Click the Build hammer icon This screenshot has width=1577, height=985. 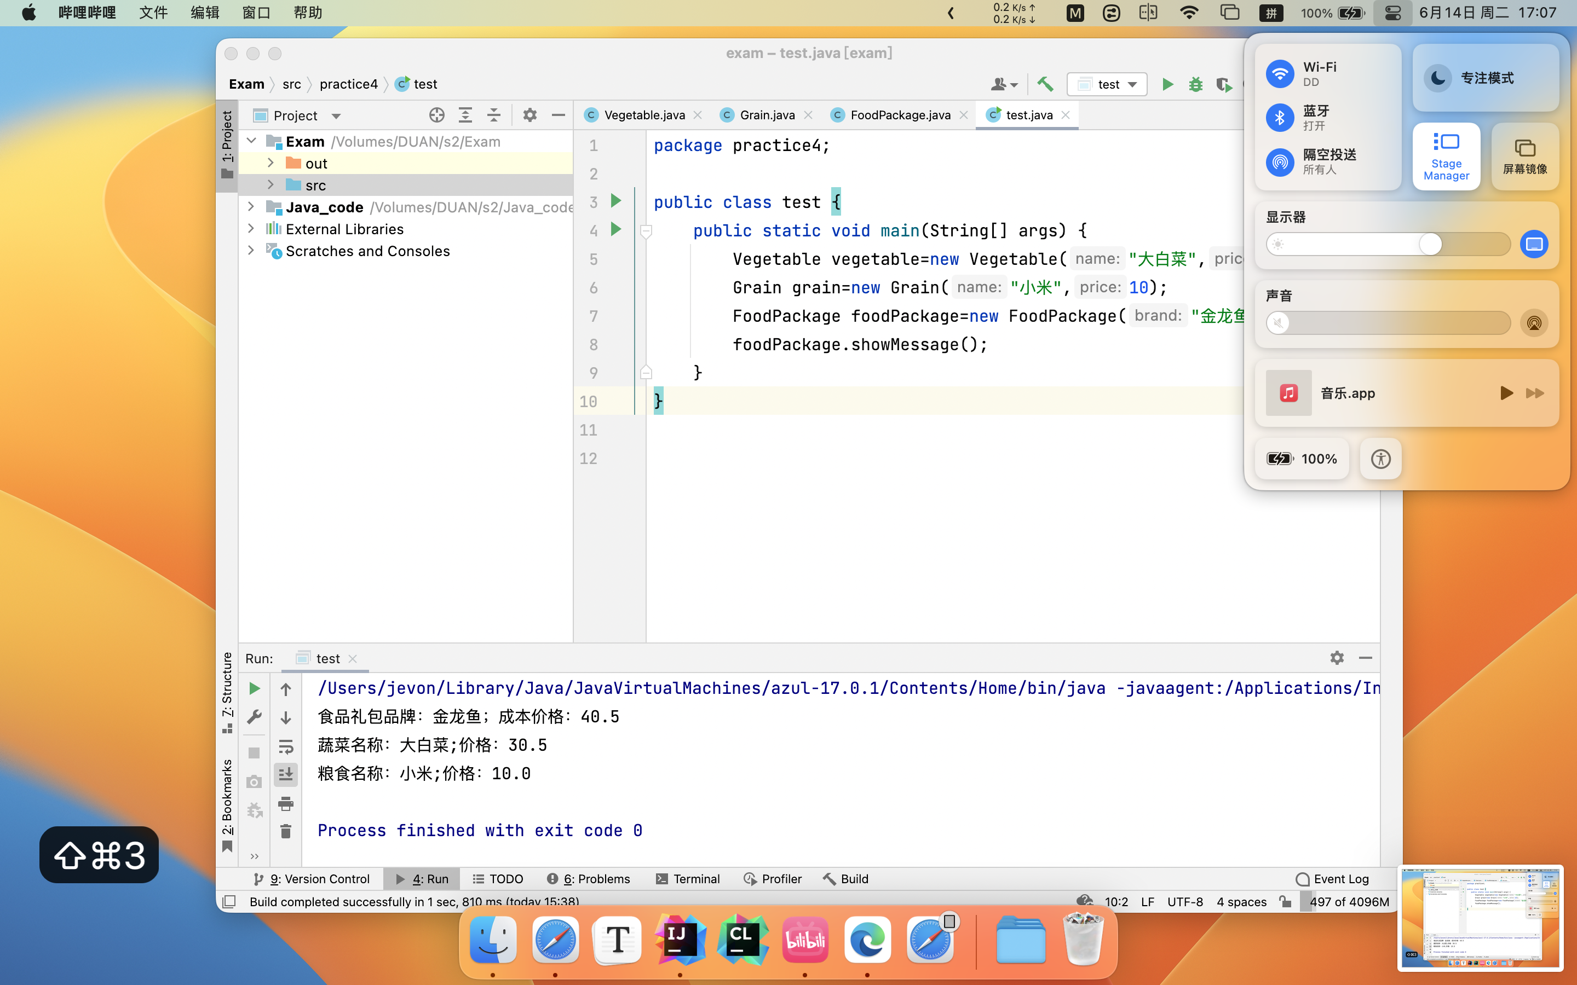tap(1045, 84)
